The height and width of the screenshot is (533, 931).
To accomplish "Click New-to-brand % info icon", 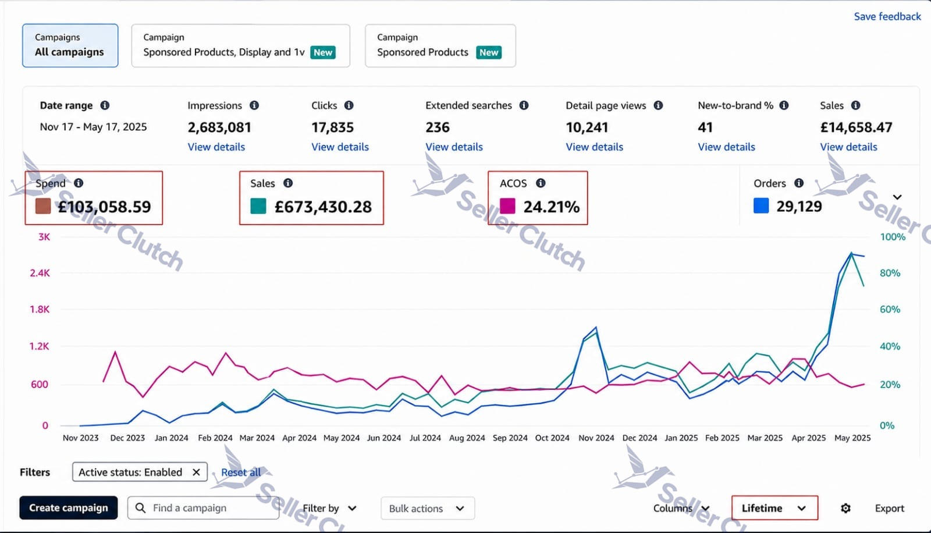I will click(x=784, y=105).
